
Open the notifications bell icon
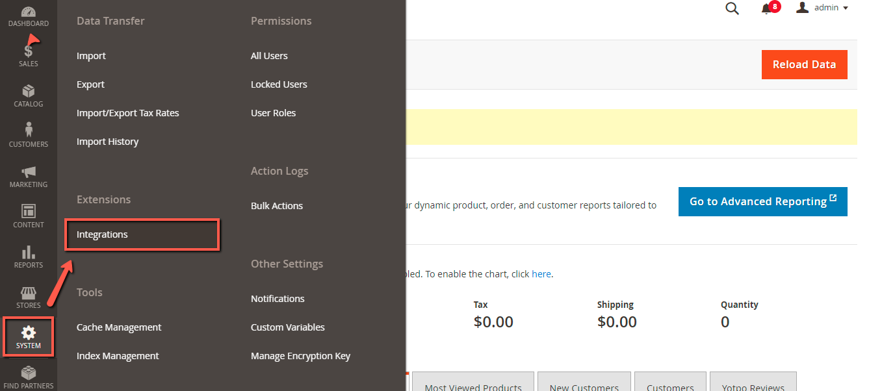[x=767, y=8]
